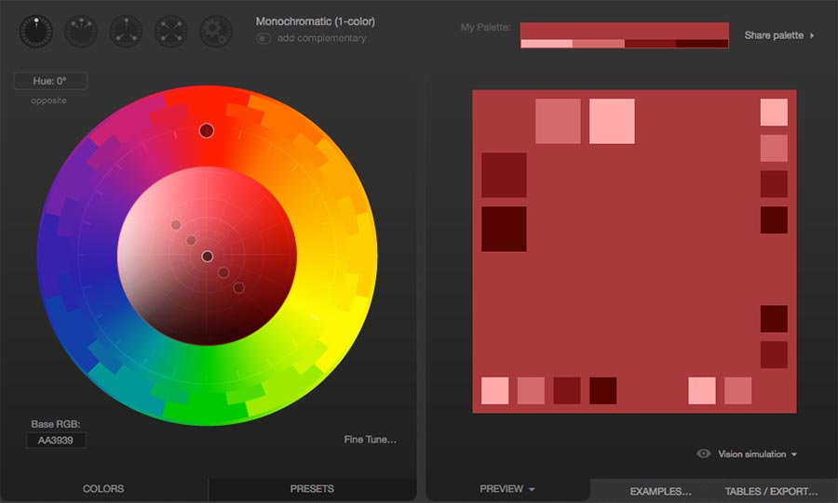Open the Tables / Export tab
Image resolution: width=838 pixels, height=503 pixels.
coord(771,491)
